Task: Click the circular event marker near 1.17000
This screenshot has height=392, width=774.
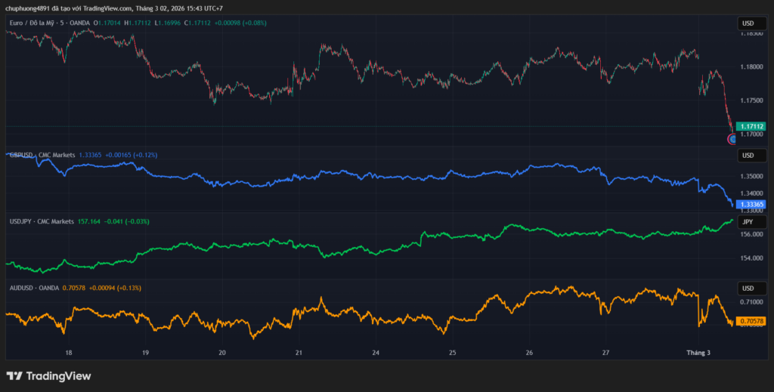Action: (x=732, y=138)
